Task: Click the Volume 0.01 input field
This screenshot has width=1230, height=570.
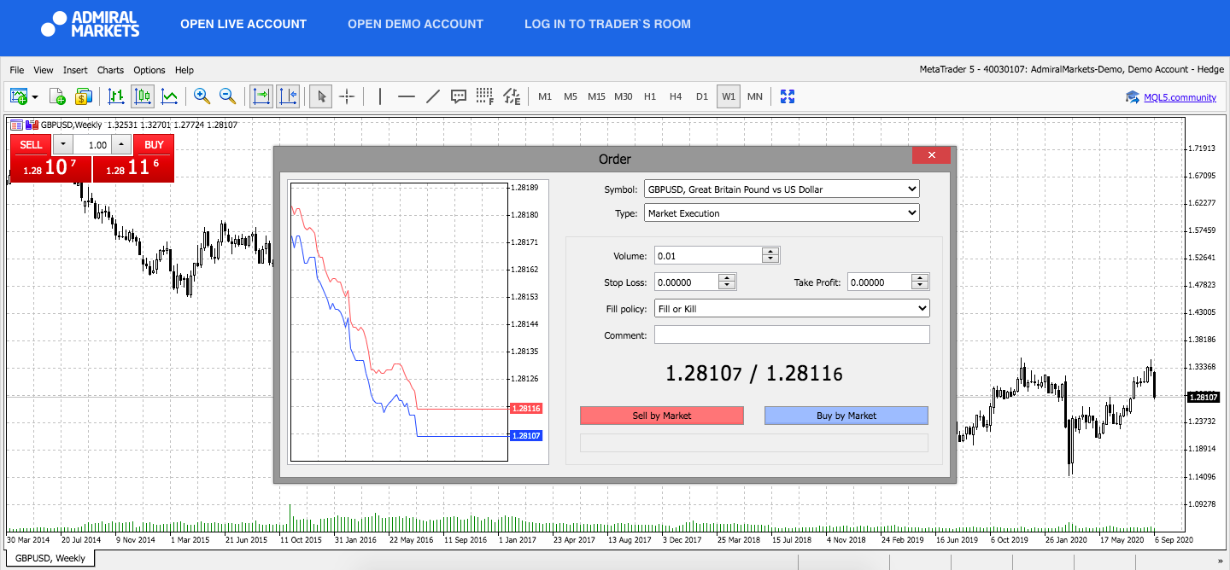Action: (x=708, y=255)
